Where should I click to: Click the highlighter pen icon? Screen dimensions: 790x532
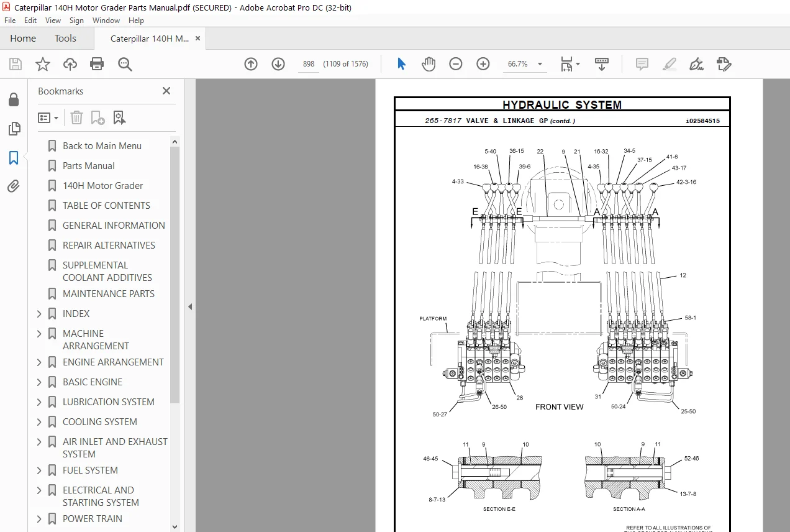click(x=669, y=64)
